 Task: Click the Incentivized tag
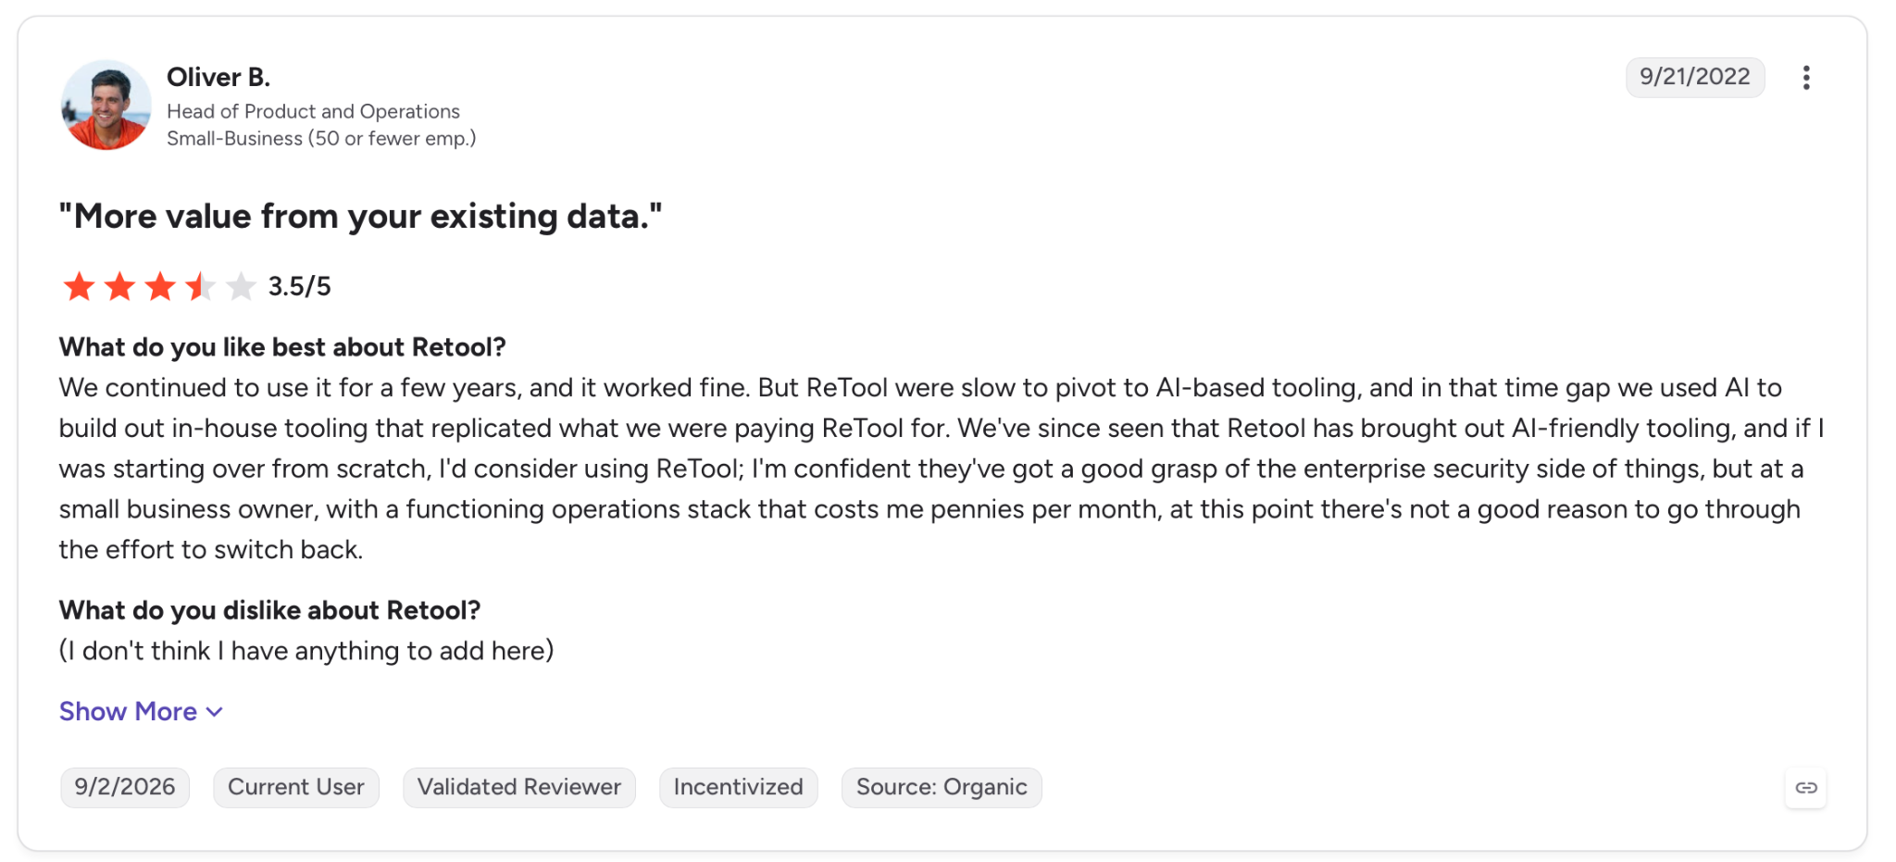coord(738,787)
